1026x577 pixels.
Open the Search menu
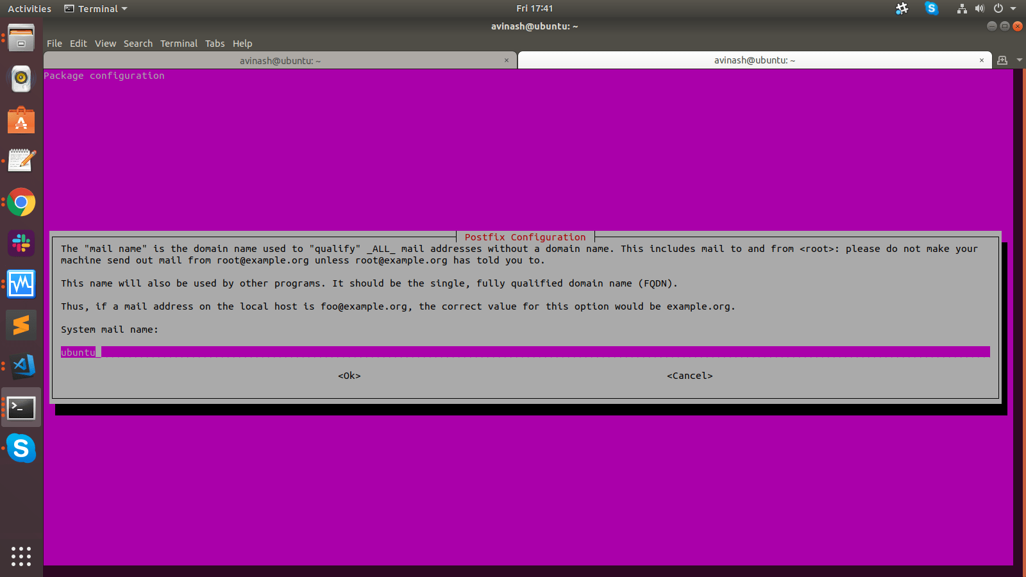(x=138, y=44)
